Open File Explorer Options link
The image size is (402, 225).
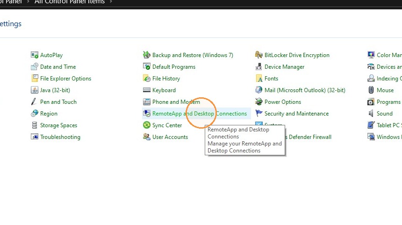pyautogui.click(x=65, y=79)
